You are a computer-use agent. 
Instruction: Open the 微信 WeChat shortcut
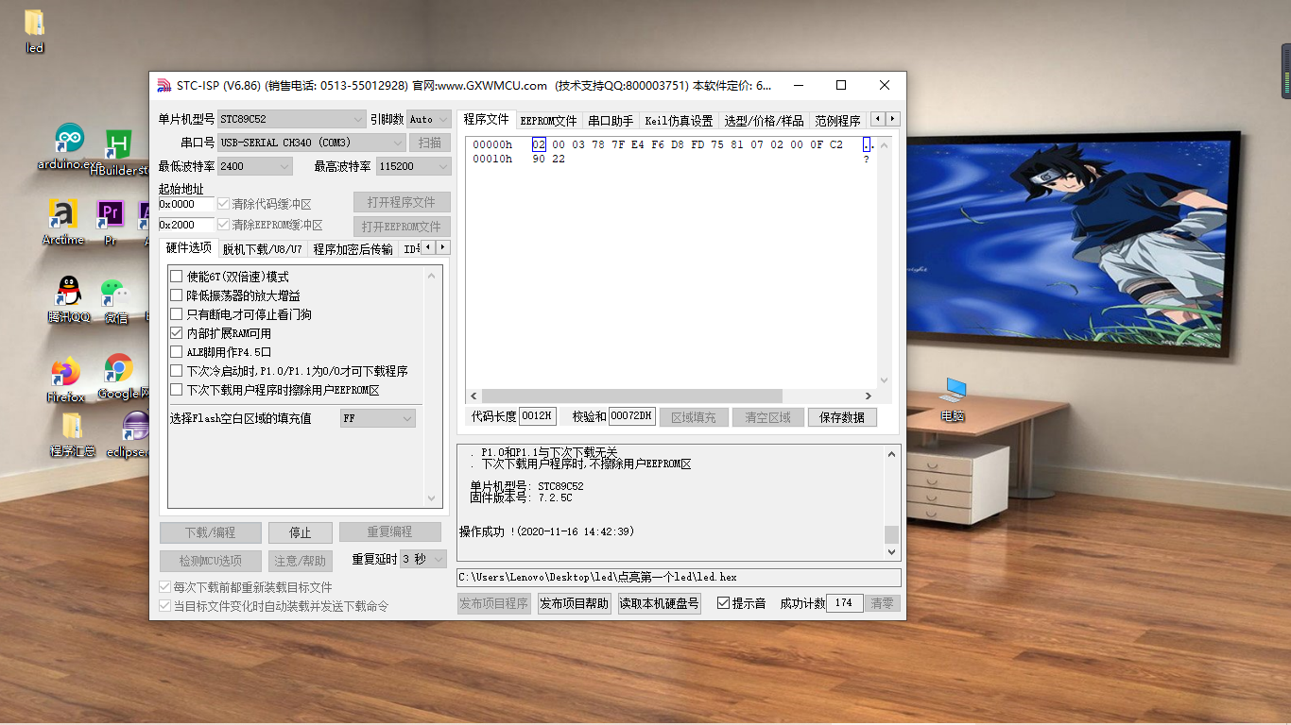[x=115, y=301]
